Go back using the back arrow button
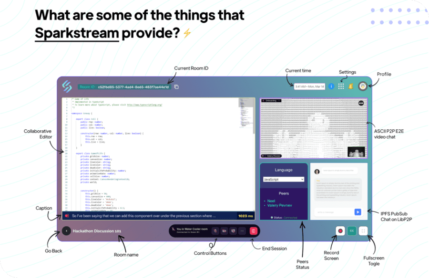 [x=65, y=230]
